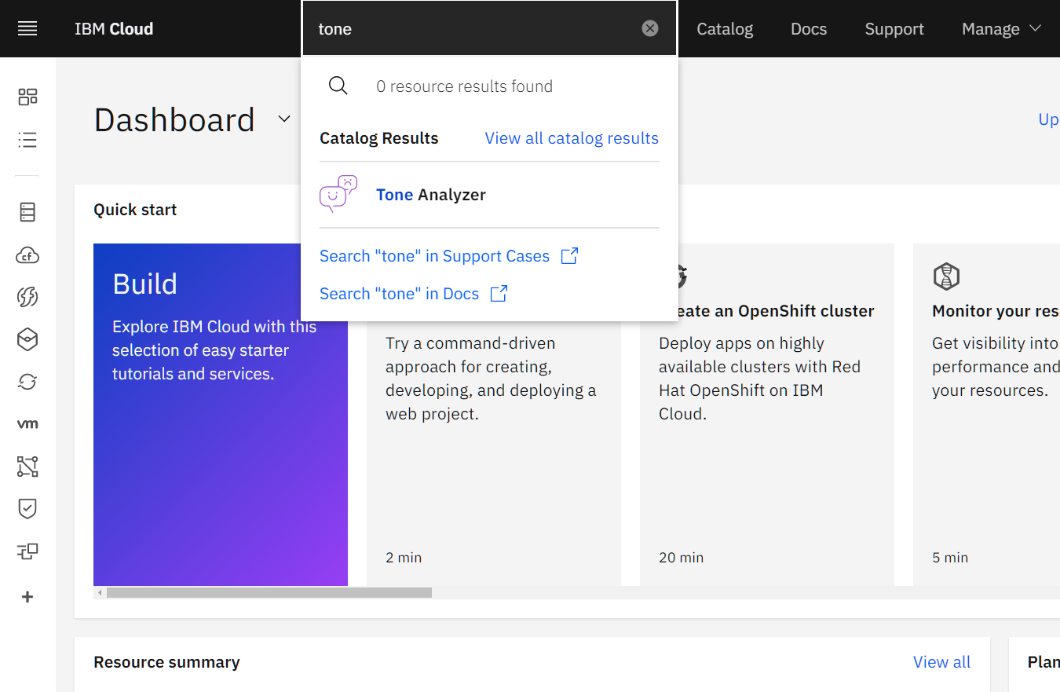Open the Security shield sidebar icon
Viewport: 1060px width, 692px height.
pyautogui.click(x=27, y=509)
